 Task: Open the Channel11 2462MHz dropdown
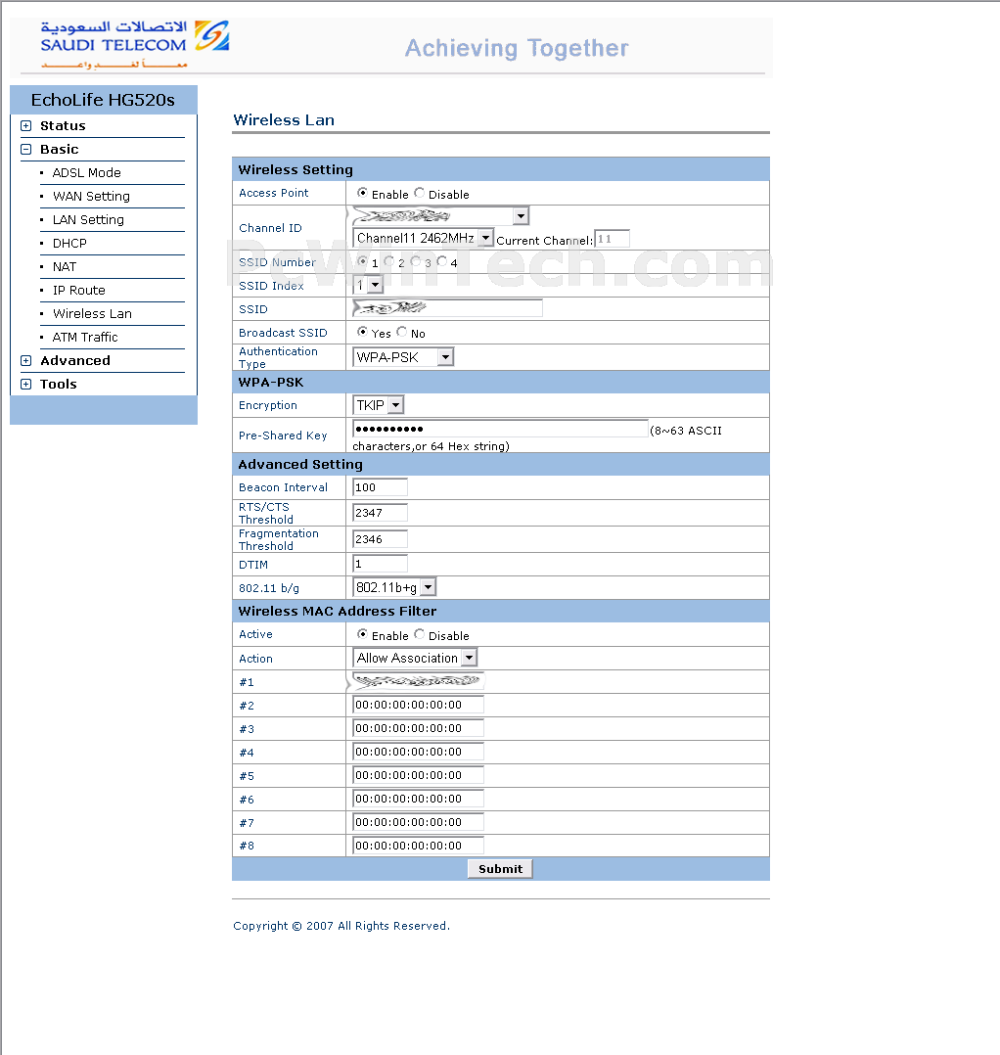click(423, 238)
